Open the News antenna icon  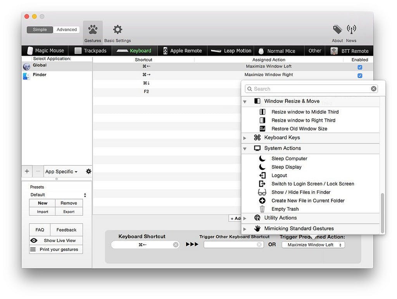click(351, 29)
